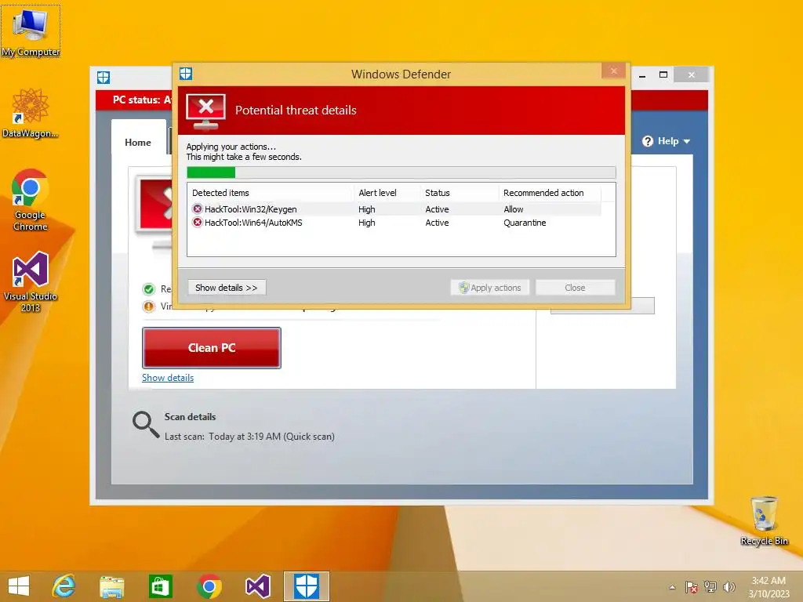The image size is (803, 602).
Task: Select the HackTool:Win64/AutoKMS row
Action: tap(394, 223)
